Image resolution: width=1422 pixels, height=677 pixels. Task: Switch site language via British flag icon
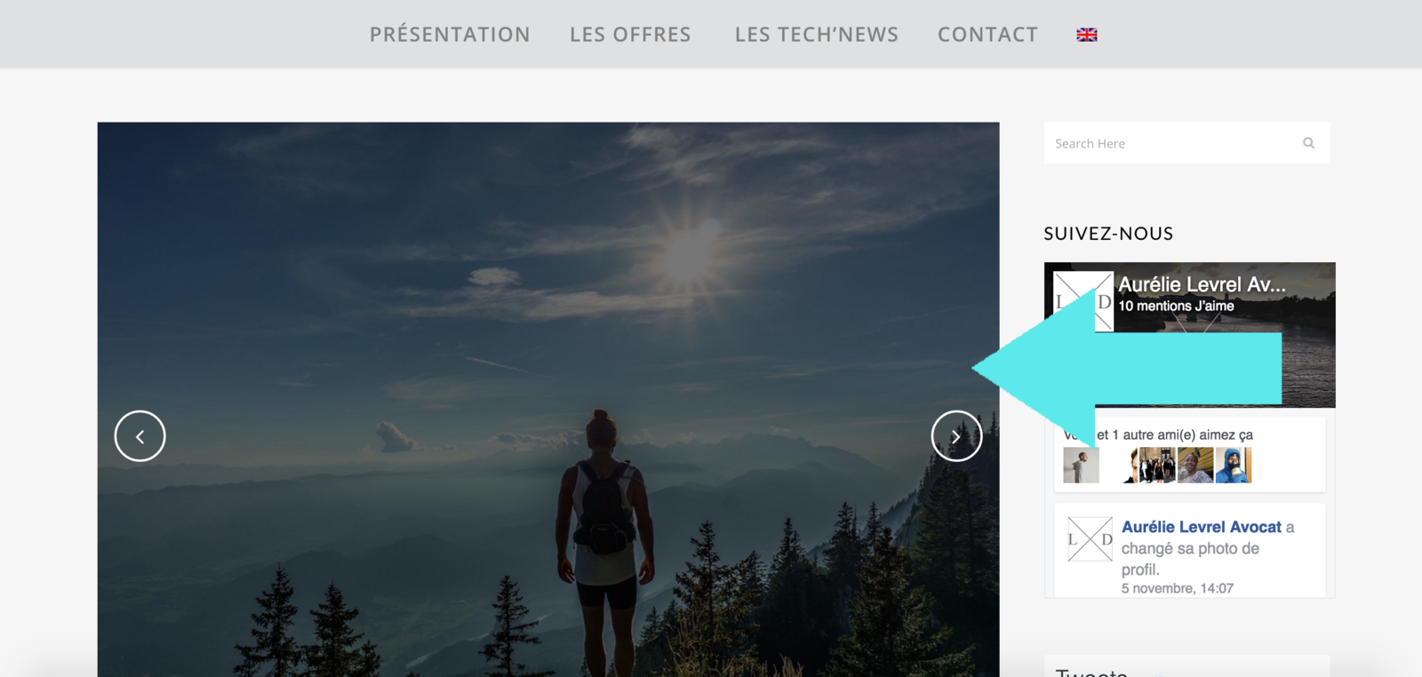[x=1087, y=35]
